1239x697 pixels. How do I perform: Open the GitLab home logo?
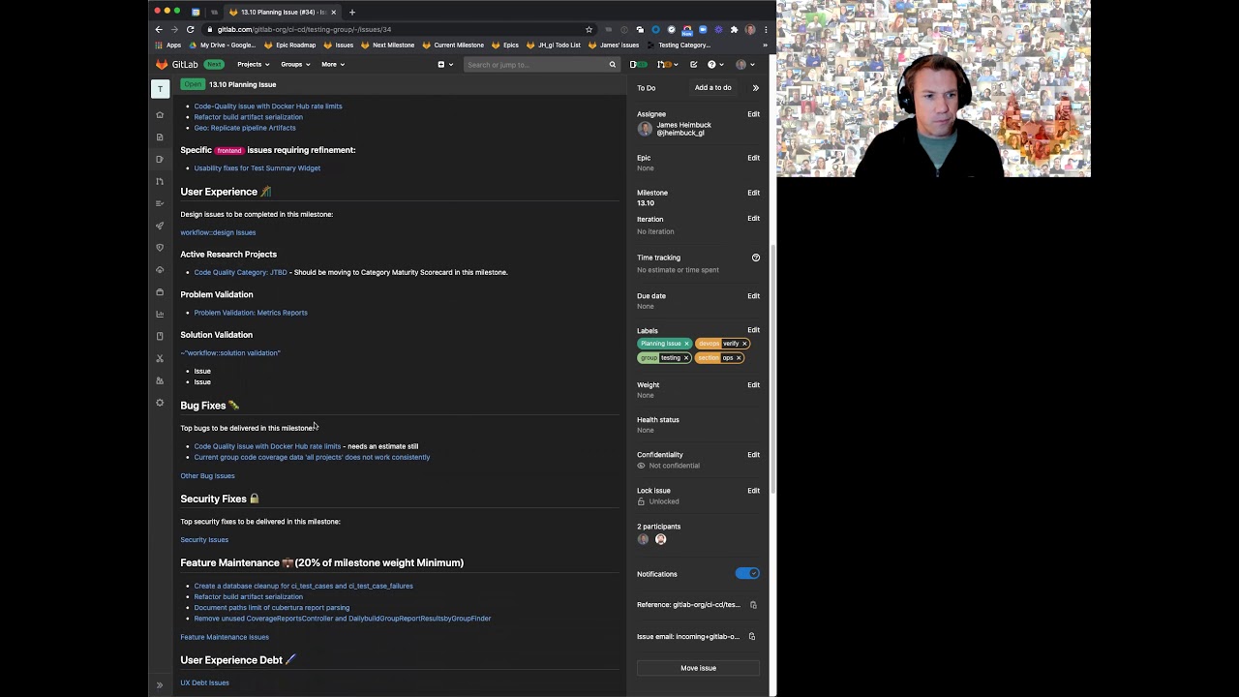(177, 64)
